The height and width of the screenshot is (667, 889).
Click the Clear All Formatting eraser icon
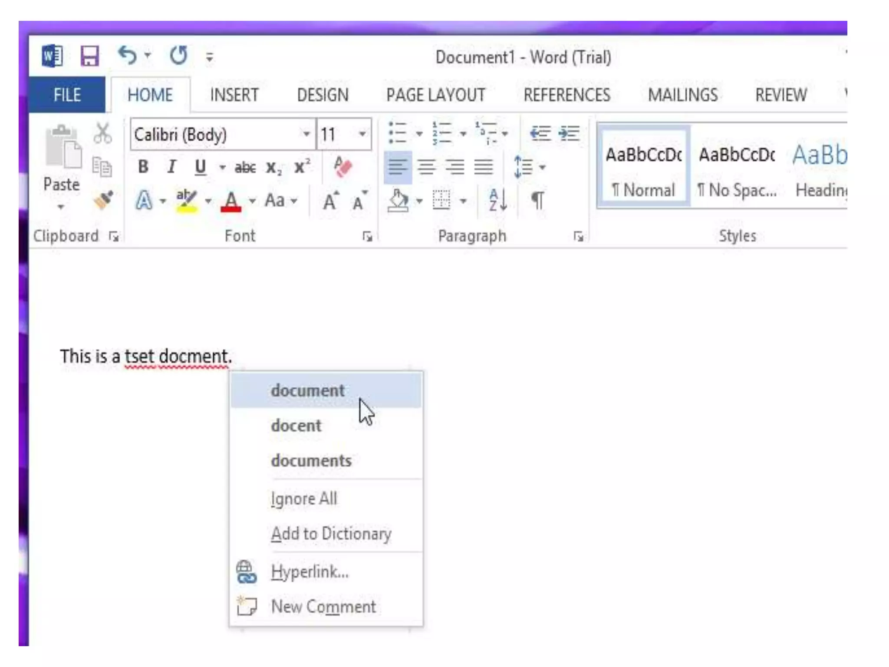[343, 167]
